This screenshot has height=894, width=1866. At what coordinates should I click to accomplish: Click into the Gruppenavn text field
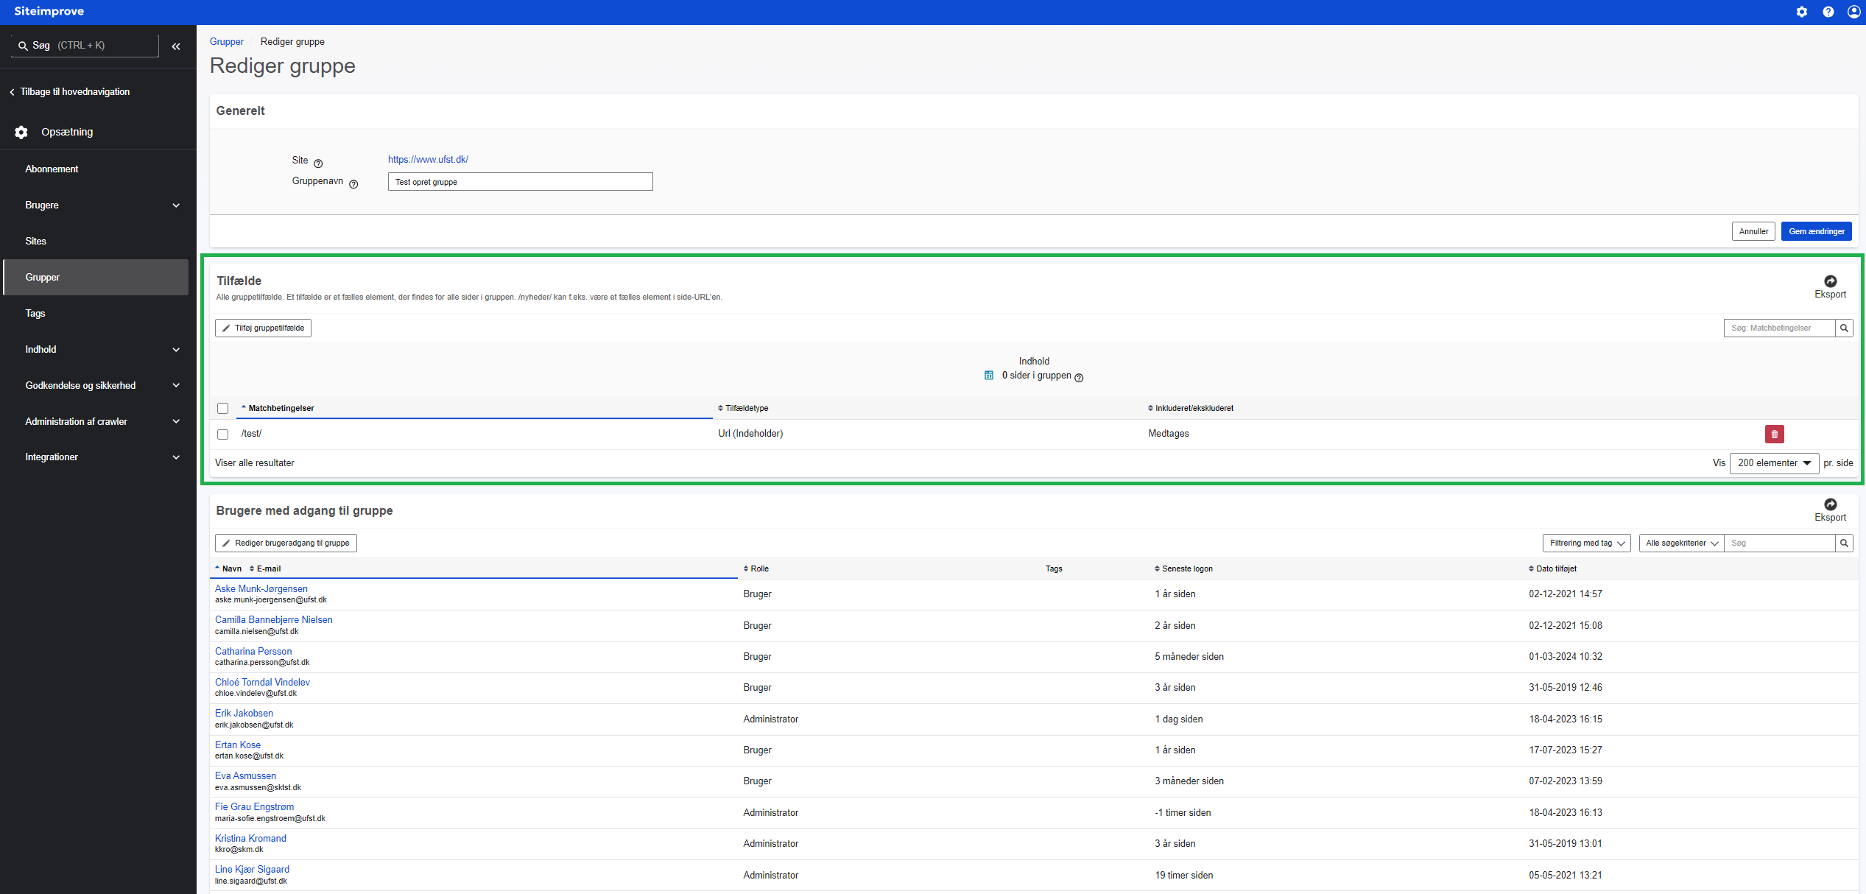(x=520, y=182)
